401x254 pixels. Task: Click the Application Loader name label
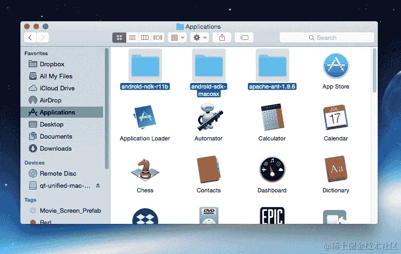145,139
